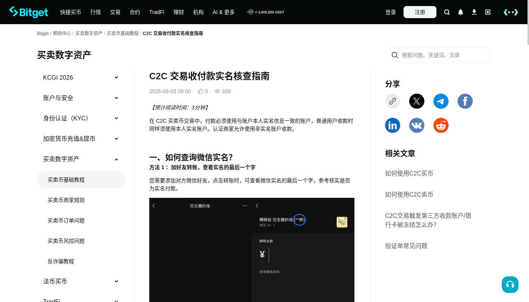Click heading 一、如何查询微信实名?
The width and height of the screenshot is (529, 302).
pos(191,157)
